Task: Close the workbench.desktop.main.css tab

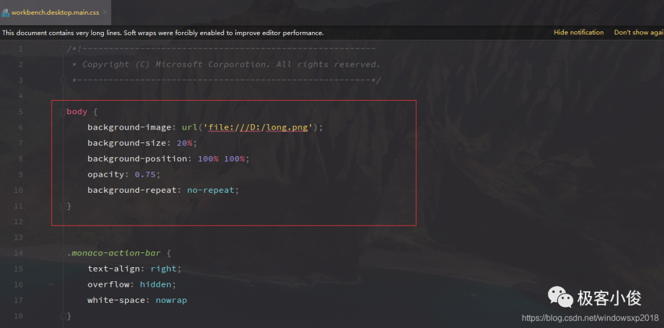Action: tap(105, 12)
